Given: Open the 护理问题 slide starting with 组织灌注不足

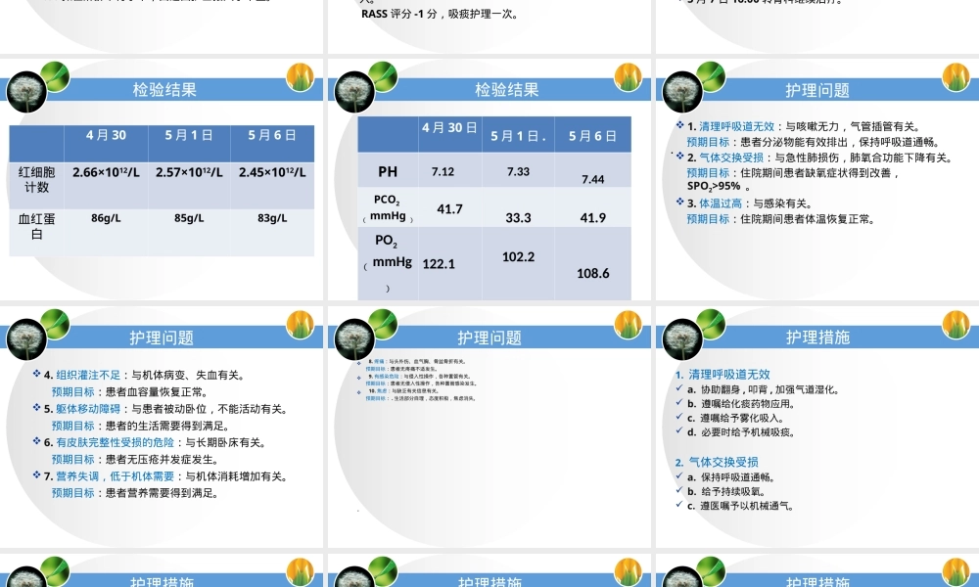Looking at the screenshot, I should tap(162, 427).
